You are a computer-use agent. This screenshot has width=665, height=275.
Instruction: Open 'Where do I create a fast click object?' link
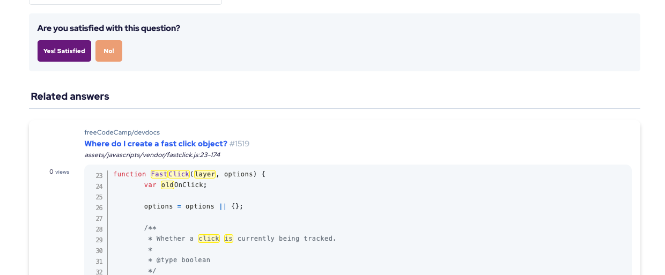(156, 144)
